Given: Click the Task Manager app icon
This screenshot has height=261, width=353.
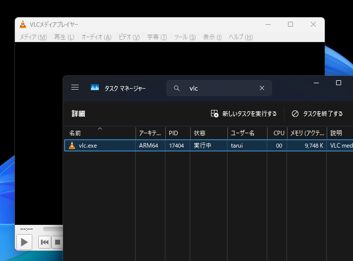Looking at the screenshot, I should coord(95,87).
